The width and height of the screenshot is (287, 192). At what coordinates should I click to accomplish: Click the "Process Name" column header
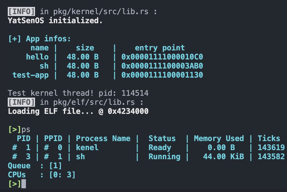coord(103,139)
